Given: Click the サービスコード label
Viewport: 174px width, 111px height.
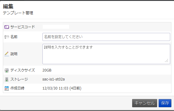Looking at the screenshot, I should pos(23,27).
